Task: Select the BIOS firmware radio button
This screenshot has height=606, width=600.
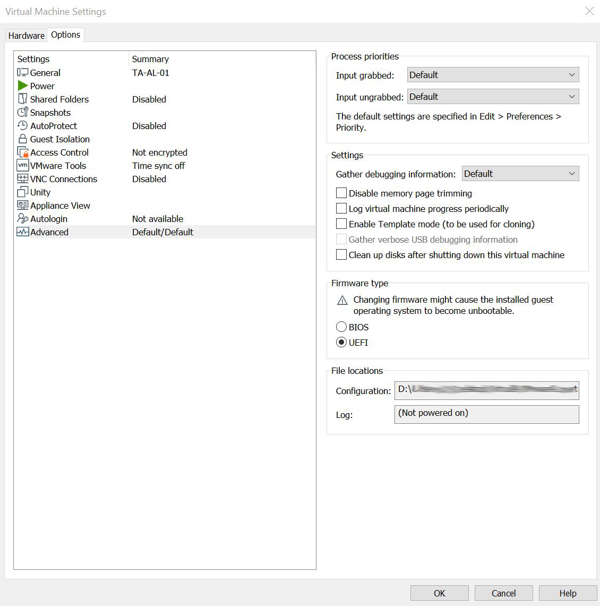Action: point(341,327)
